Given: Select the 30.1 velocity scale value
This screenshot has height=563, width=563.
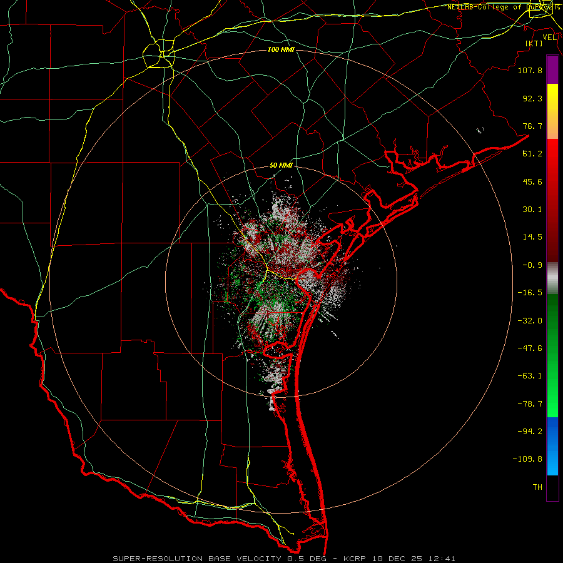Looking at the screenshot, I should pyautogui.click(x=532, y=210).
